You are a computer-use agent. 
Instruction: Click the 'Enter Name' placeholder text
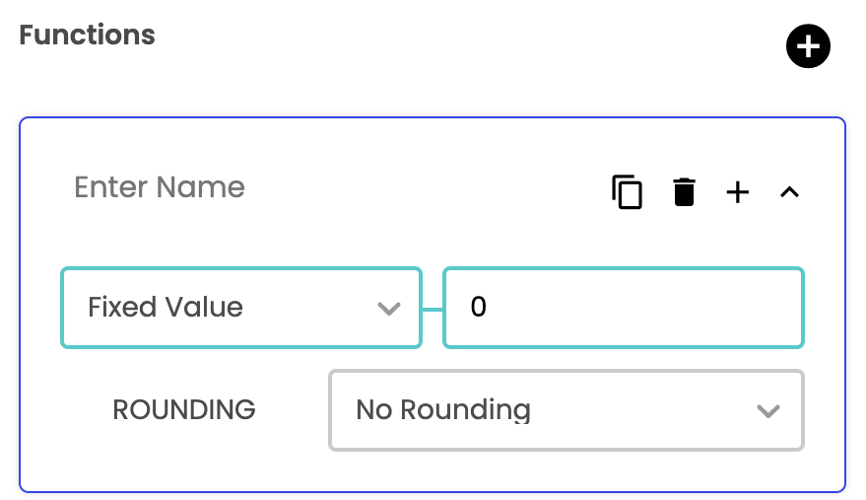tap(160, 187)
